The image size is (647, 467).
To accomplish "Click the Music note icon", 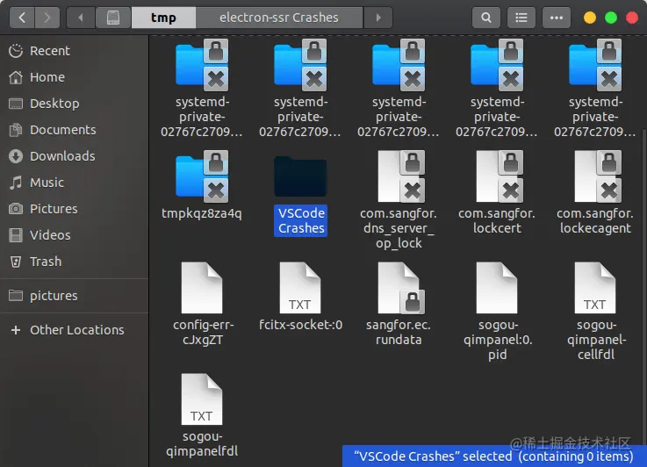I will [16, 183].
